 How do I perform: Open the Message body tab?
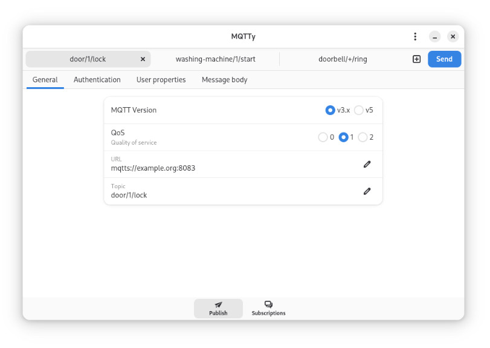(224, 80)
